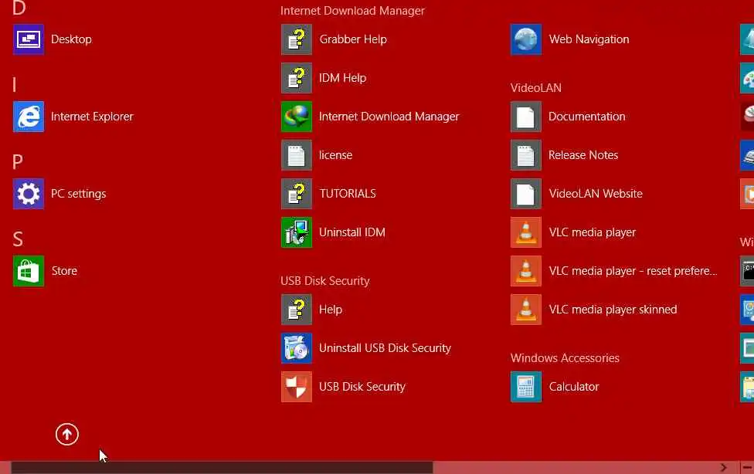Image resolution: width=754 pixels, height=474 pixels.
Task: Click the up arrow circle button
Action: pyautogui.click(x=67, y=435)
